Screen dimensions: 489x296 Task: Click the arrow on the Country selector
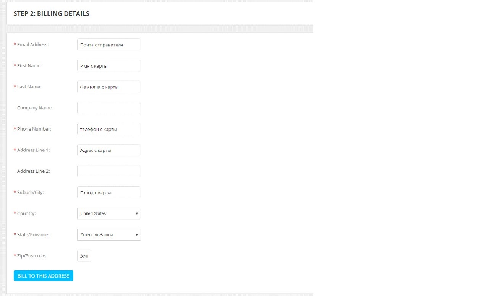pyautogui.click(x=137, y=213)
